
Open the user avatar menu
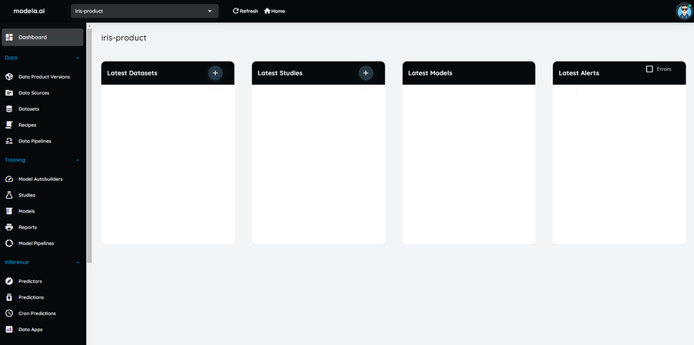[x=684, y=11]
